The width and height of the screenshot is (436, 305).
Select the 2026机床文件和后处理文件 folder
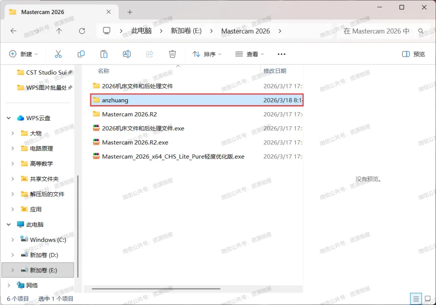pos(197,86)
